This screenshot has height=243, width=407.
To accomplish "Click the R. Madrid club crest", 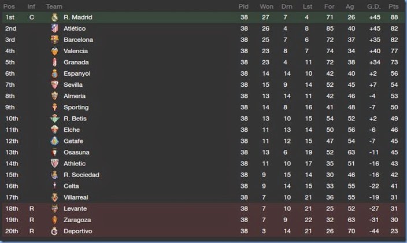I will pos(55,17).
